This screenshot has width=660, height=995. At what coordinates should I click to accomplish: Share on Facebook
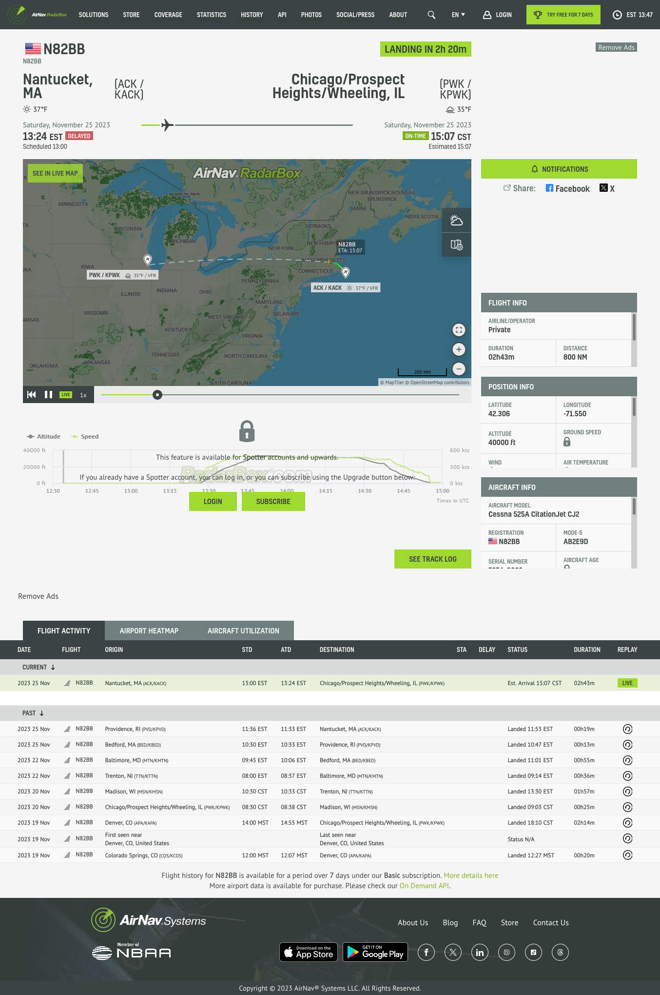point(567,188)
